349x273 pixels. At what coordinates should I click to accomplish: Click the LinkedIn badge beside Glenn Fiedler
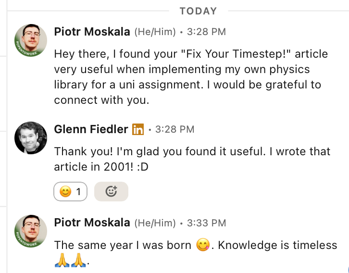click(x=138, y=129)
